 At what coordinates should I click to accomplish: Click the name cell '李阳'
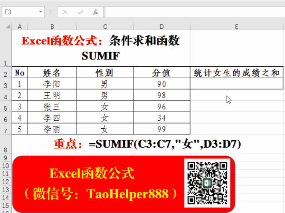pyautogui.click(x=52, y=84)
